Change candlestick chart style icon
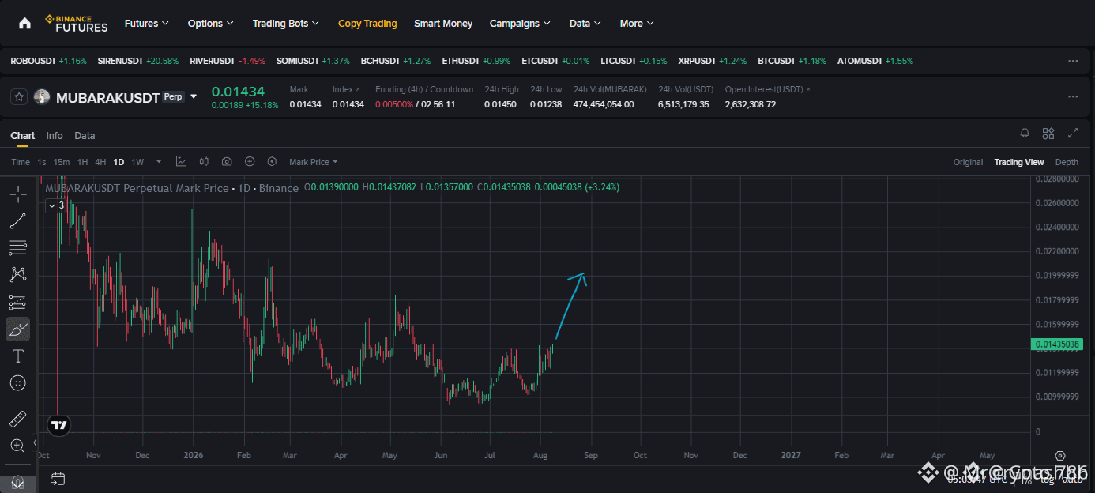Screen dimensions: 1095x493 (204, 161)
